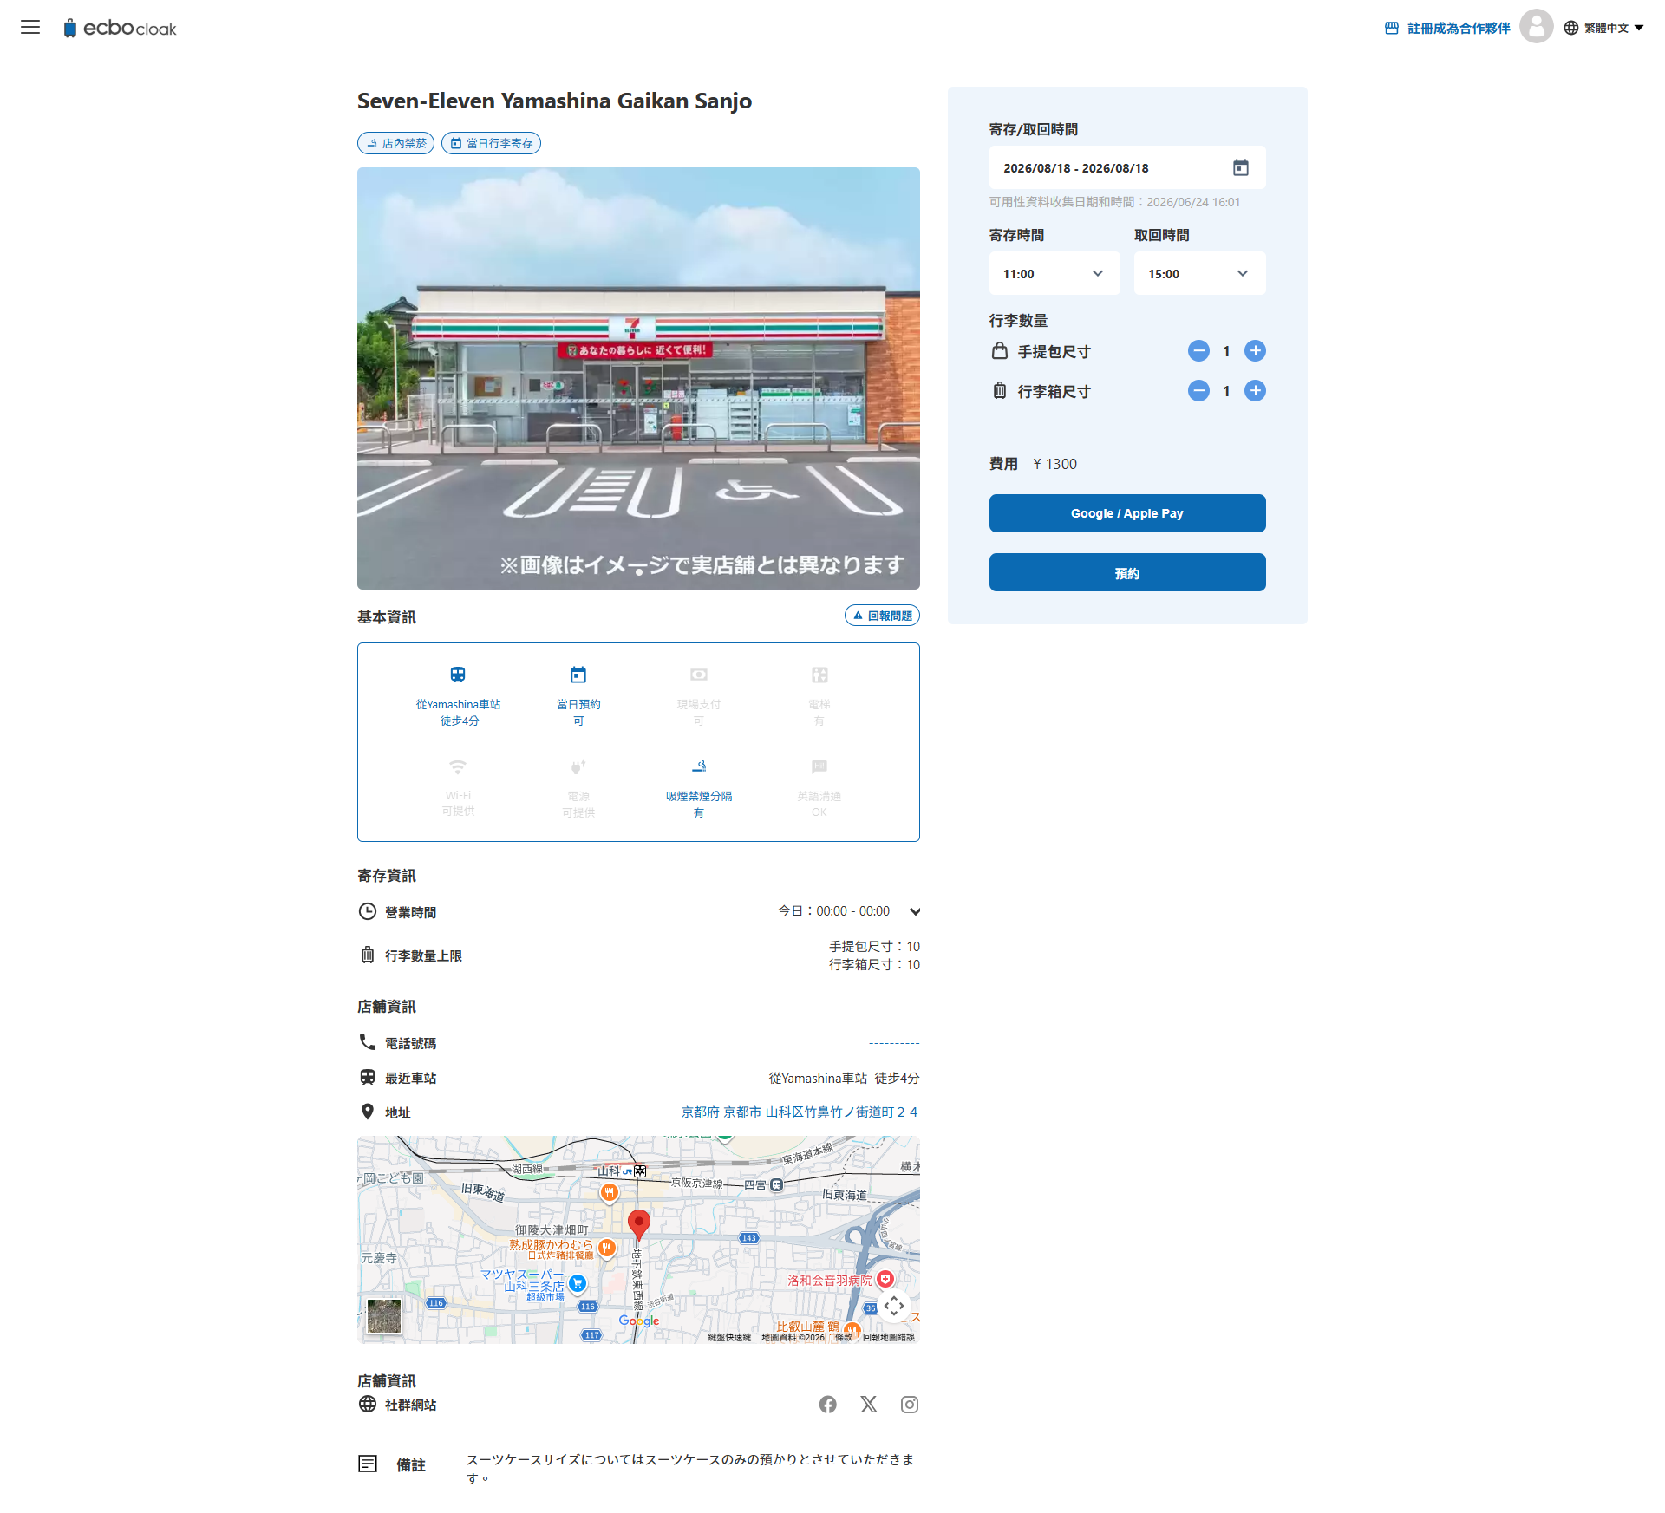Click the clock icon beside 營業時間
1665x1513 pixels.
click(x=368, y=911)
